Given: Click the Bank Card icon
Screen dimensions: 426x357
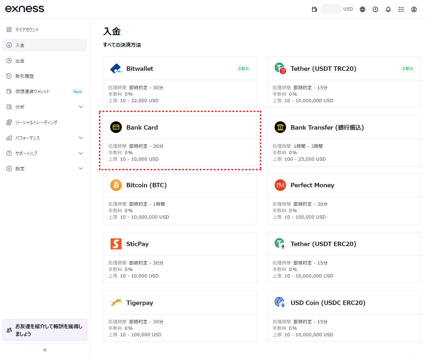Looking at the screenshot, I should [116, 127].
